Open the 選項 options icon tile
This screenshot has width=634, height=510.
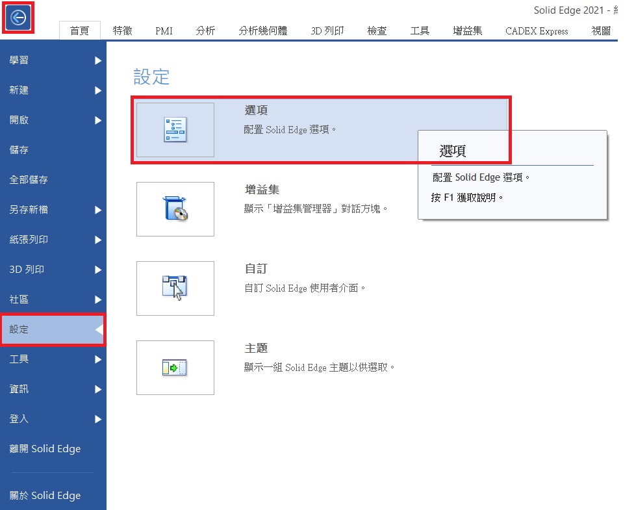[175, 130]
